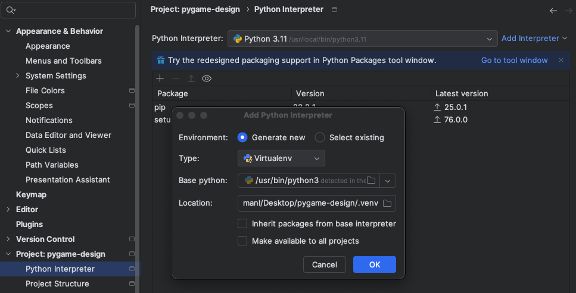Viewport: 576px width, 293px height.
Task: Click the search icon in settings
Action: click(x=10, y=10)
